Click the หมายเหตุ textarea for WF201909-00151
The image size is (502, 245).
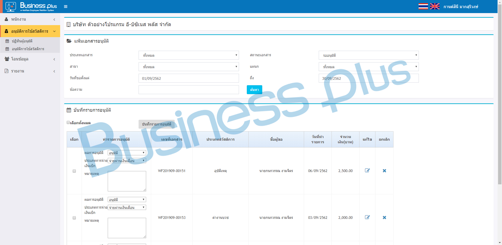127,181
